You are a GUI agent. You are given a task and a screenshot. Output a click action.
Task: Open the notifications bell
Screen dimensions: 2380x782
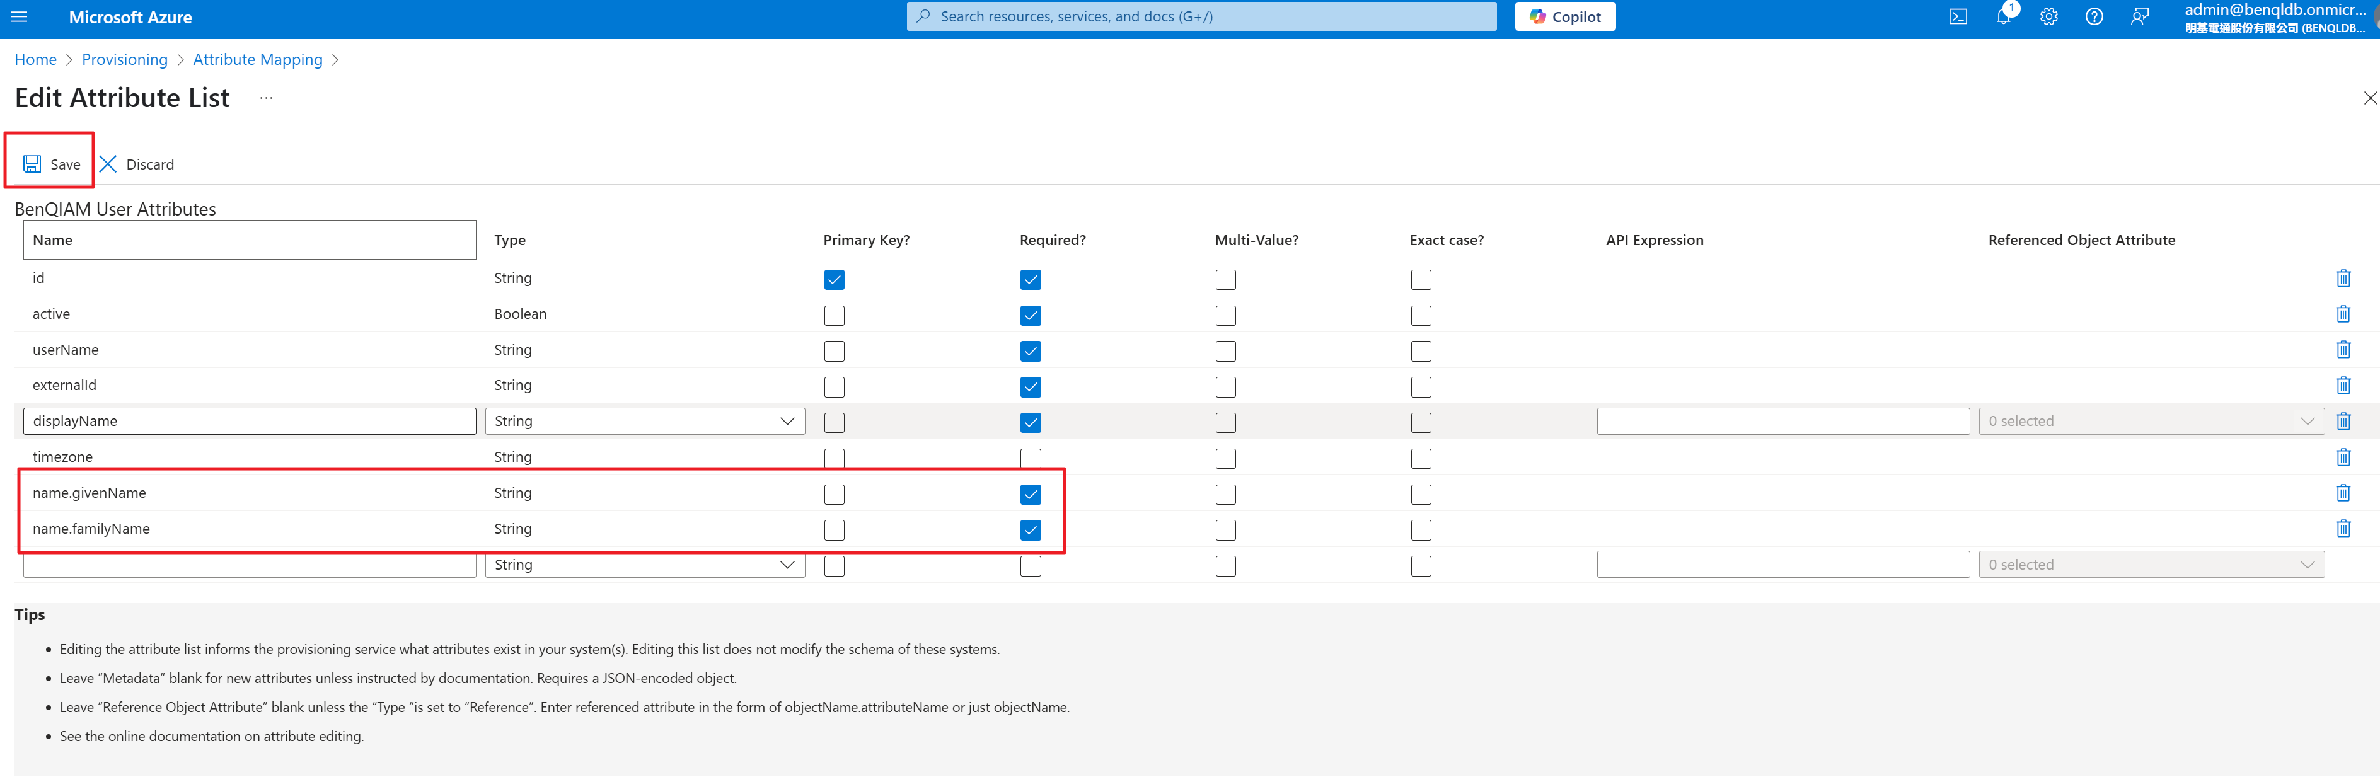(x=2003, y=16)
